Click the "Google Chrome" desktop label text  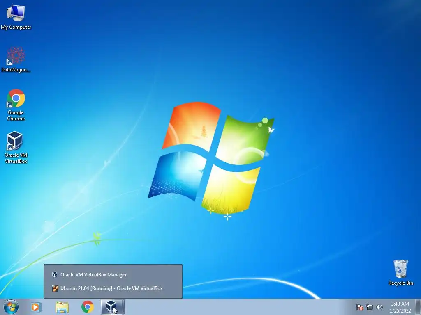[x=16, y=115]
